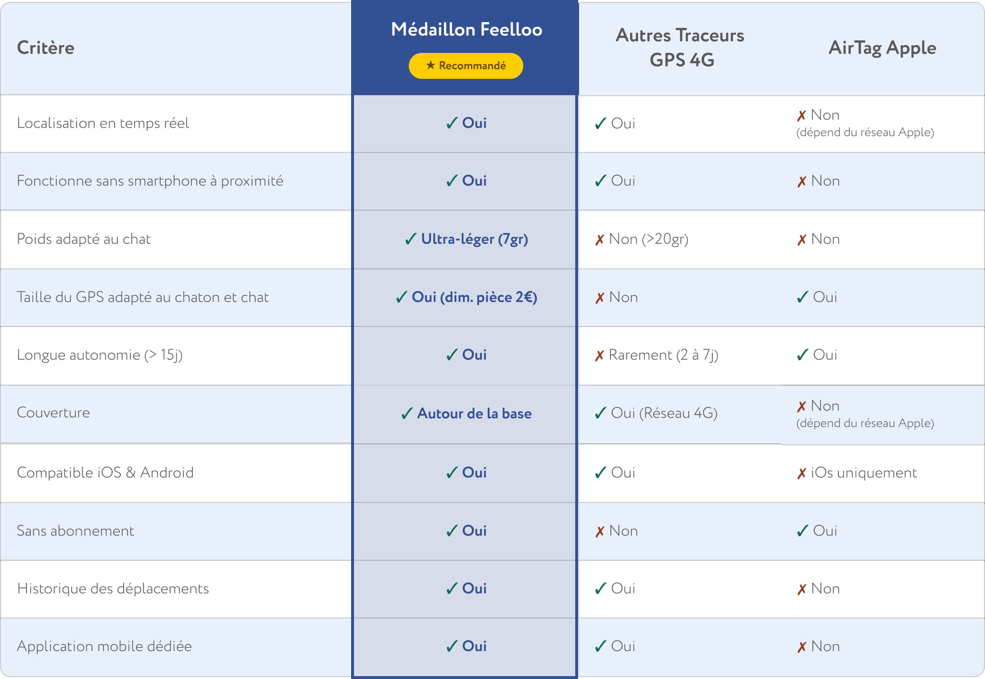Select the Autres Traceurs GPS 4G header

coord(680,48)
